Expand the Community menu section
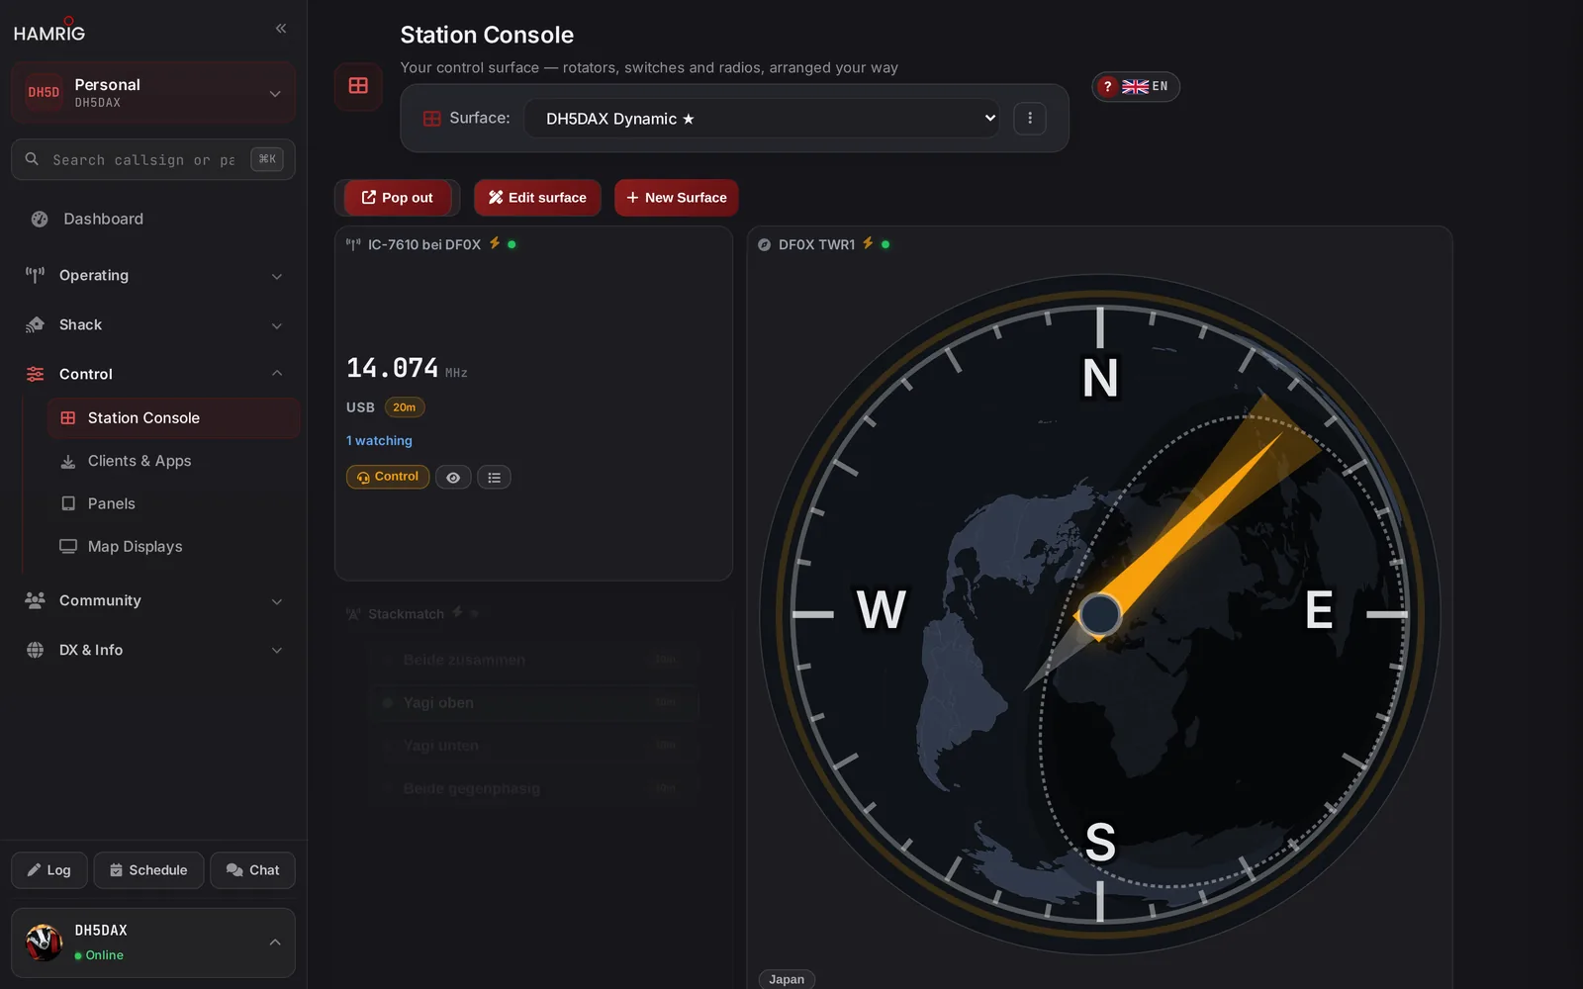 (x=153, y=600)
